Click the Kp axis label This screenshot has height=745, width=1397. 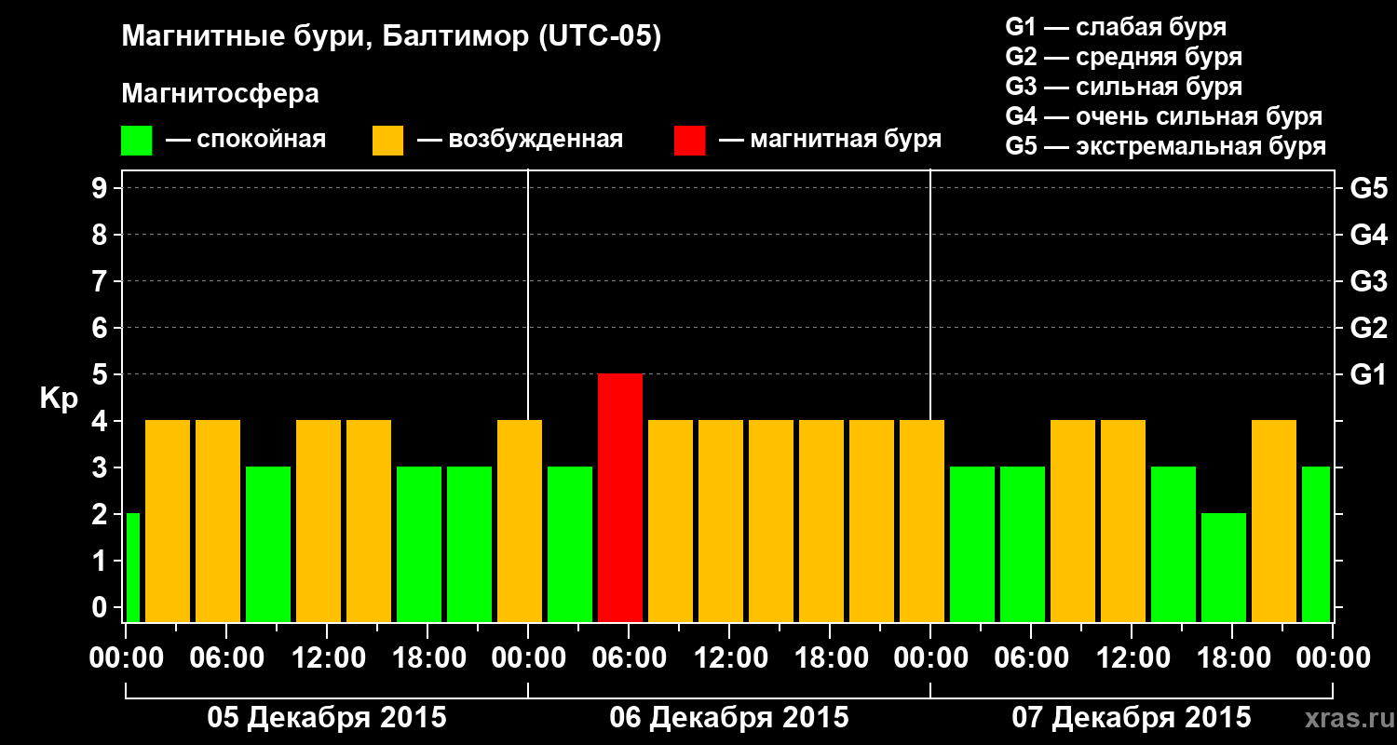(x=59, y=400)
